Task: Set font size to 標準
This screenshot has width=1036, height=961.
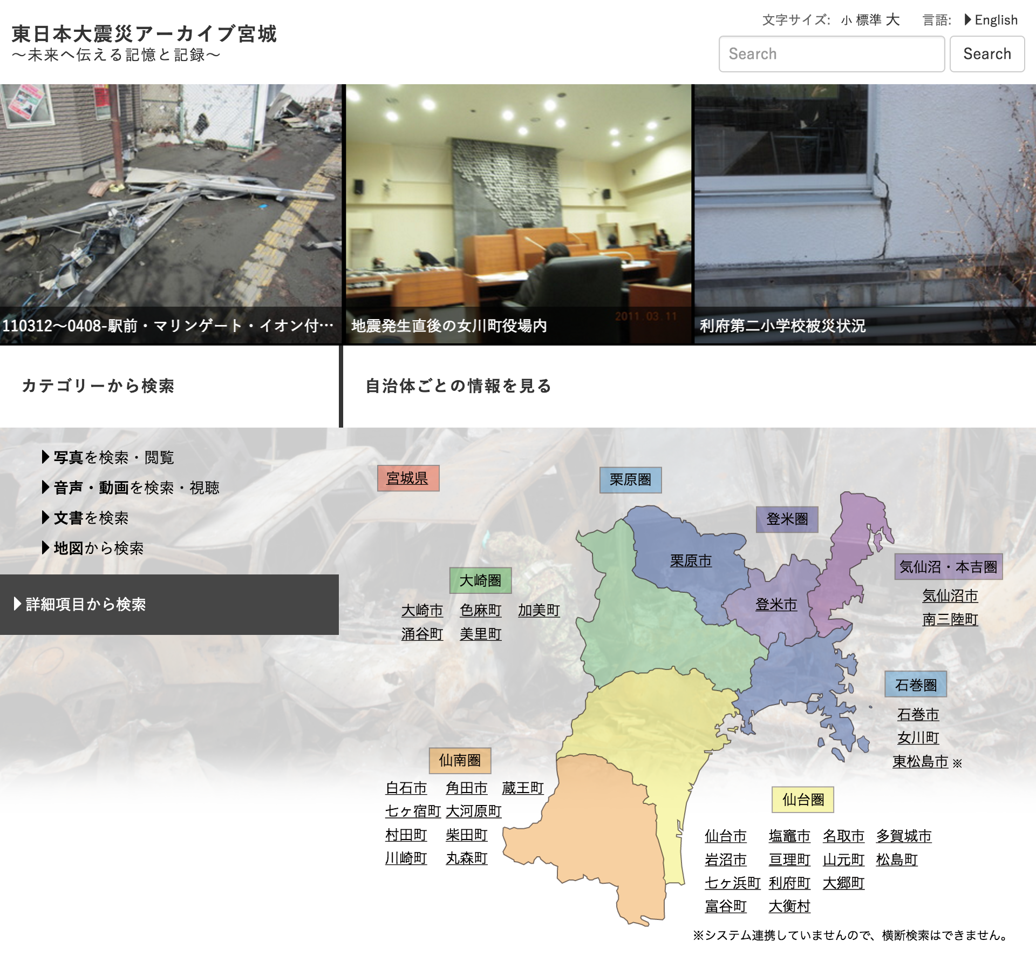Action: 869,21
